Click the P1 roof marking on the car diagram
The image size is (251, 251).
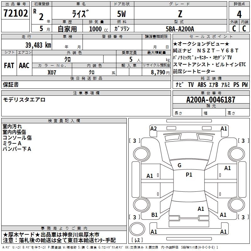click(189, 175)
